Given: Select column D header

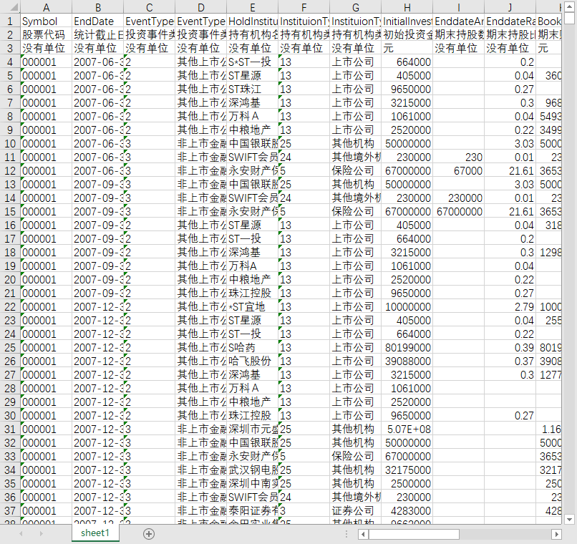Looking at the screenshot, I should pos(200,7).
